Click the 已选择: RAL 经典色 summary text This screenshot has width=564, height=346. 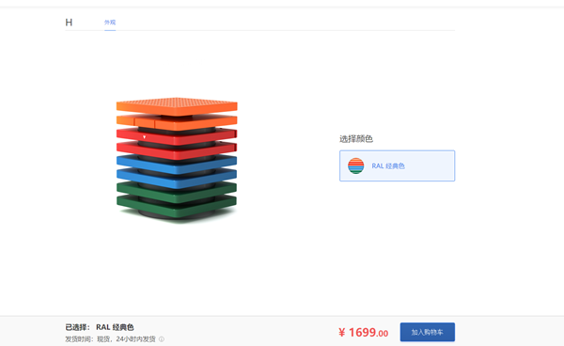click(x=100, y=327)
